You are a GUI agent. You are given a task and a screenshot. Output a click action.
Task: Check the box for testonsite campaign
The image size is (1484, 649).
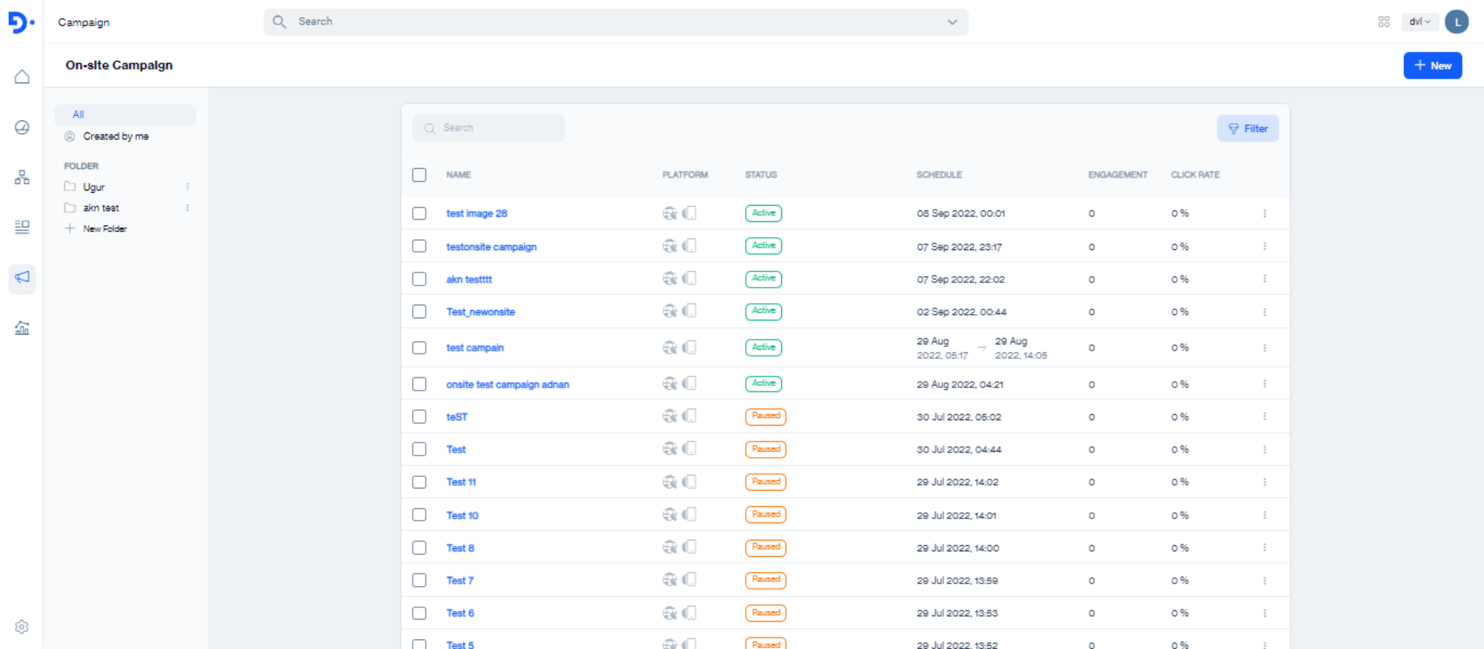click(x=419, y=246)
